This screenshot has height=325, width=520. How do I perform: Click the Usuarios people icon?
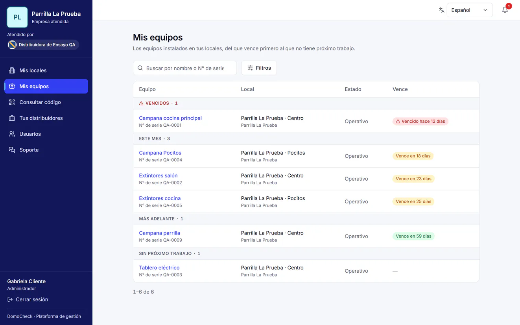(x=12, y=134)
